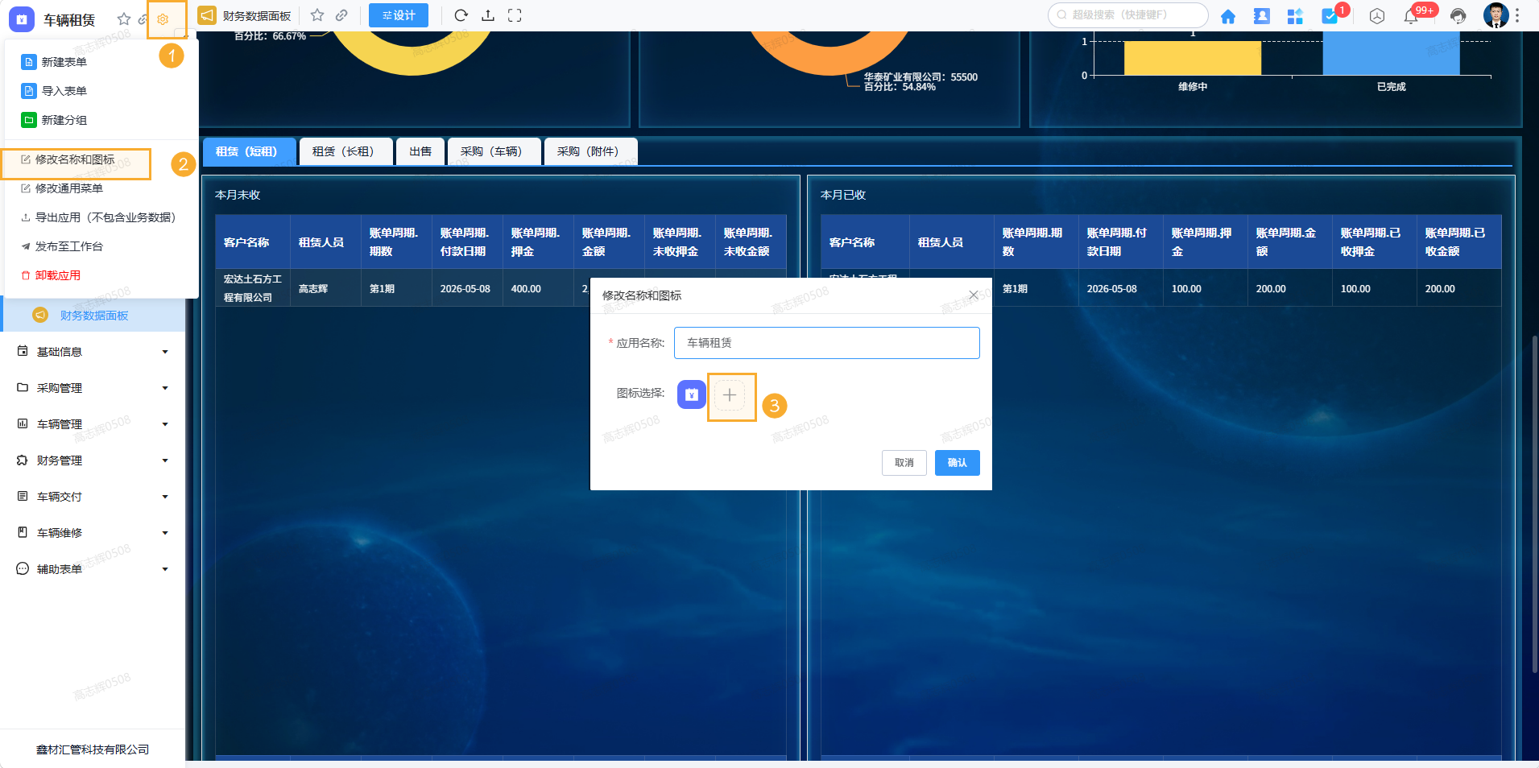The width and height of the screenshot is (1539, 768).
Task: Choose 发布至工作台 menu entry
Action: [x=101, y=246]
